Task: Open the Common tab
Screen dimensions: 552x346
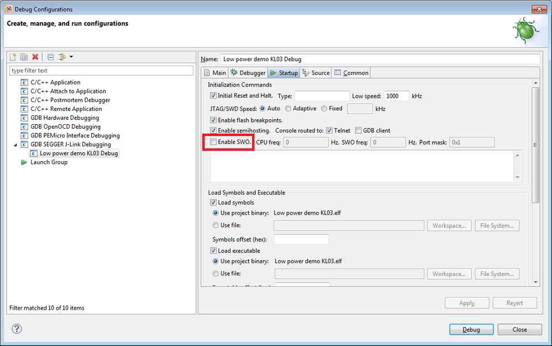Action: [354, 72]
